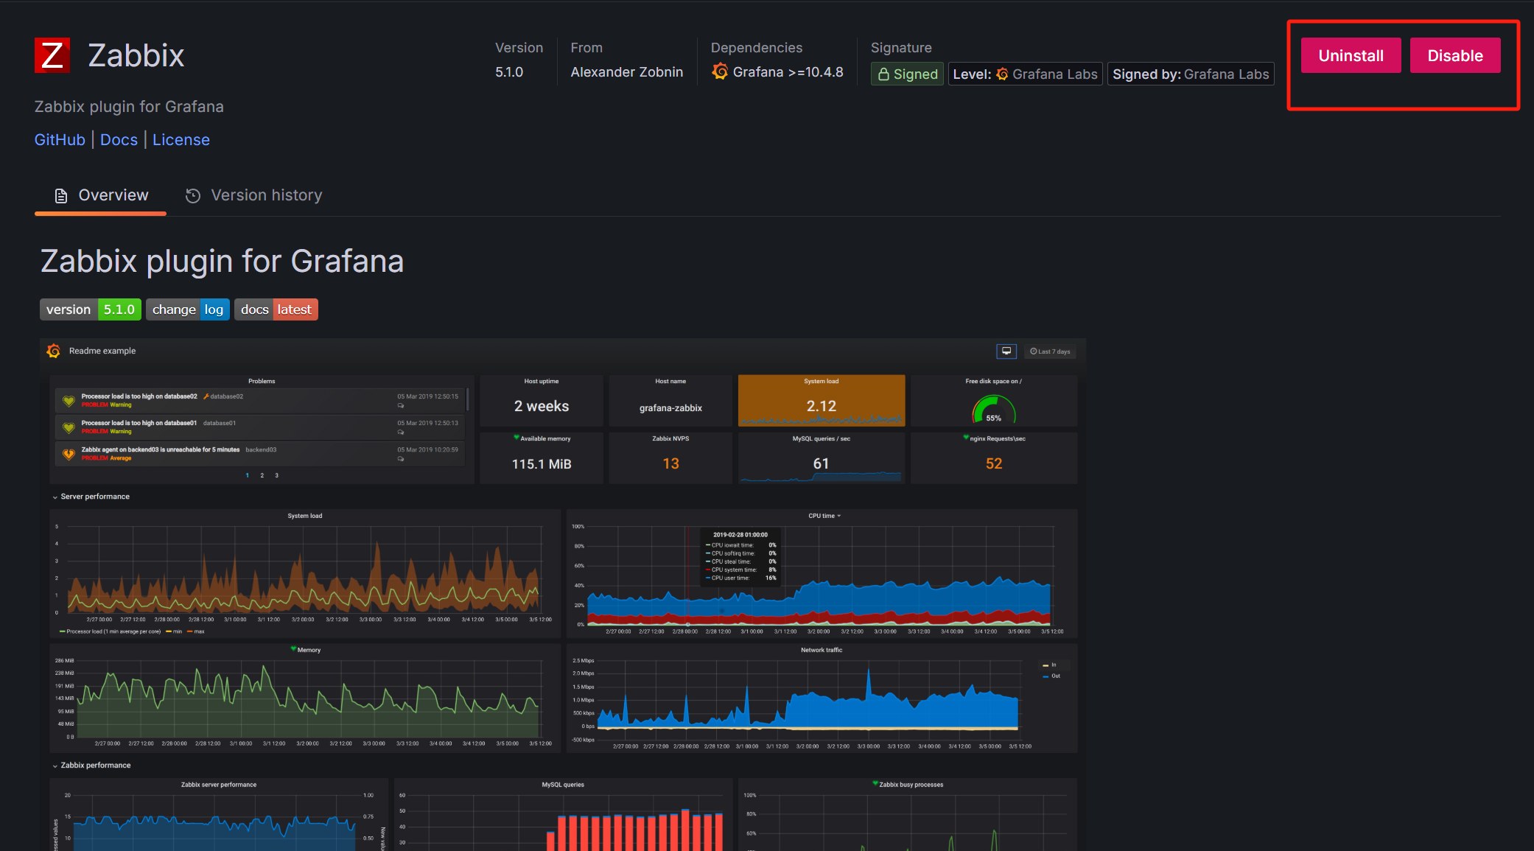The height and width of the screenshot is (851, 1534).
Task: Switch to the Overview tab
Action: pyautogui.click(x=100, y=195)
